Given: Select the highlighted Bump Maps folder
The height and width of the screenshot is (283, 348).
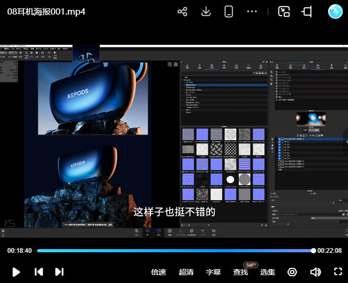Looking at the screenshot, I should 225,85.
